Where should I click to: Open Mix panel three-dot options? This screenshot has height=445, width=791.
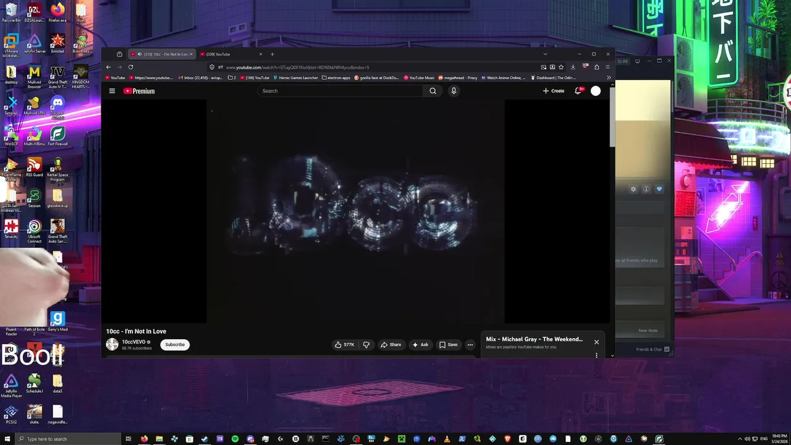coord(596,355)
